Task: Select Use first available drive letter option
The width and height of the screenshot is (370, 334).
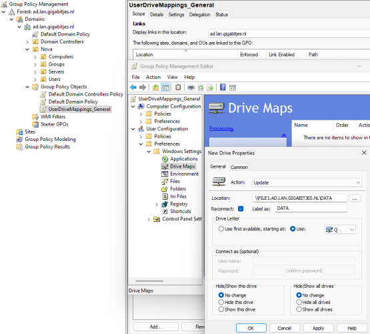Action: point(221,229)
